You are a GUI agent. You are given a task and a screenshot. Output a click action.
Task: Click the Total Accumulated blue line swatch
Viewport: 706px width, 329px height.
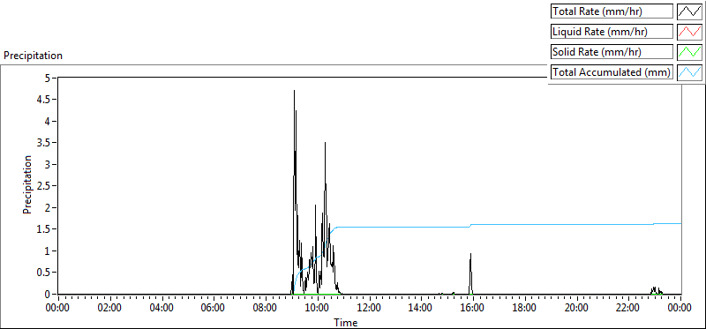(689, 72)
